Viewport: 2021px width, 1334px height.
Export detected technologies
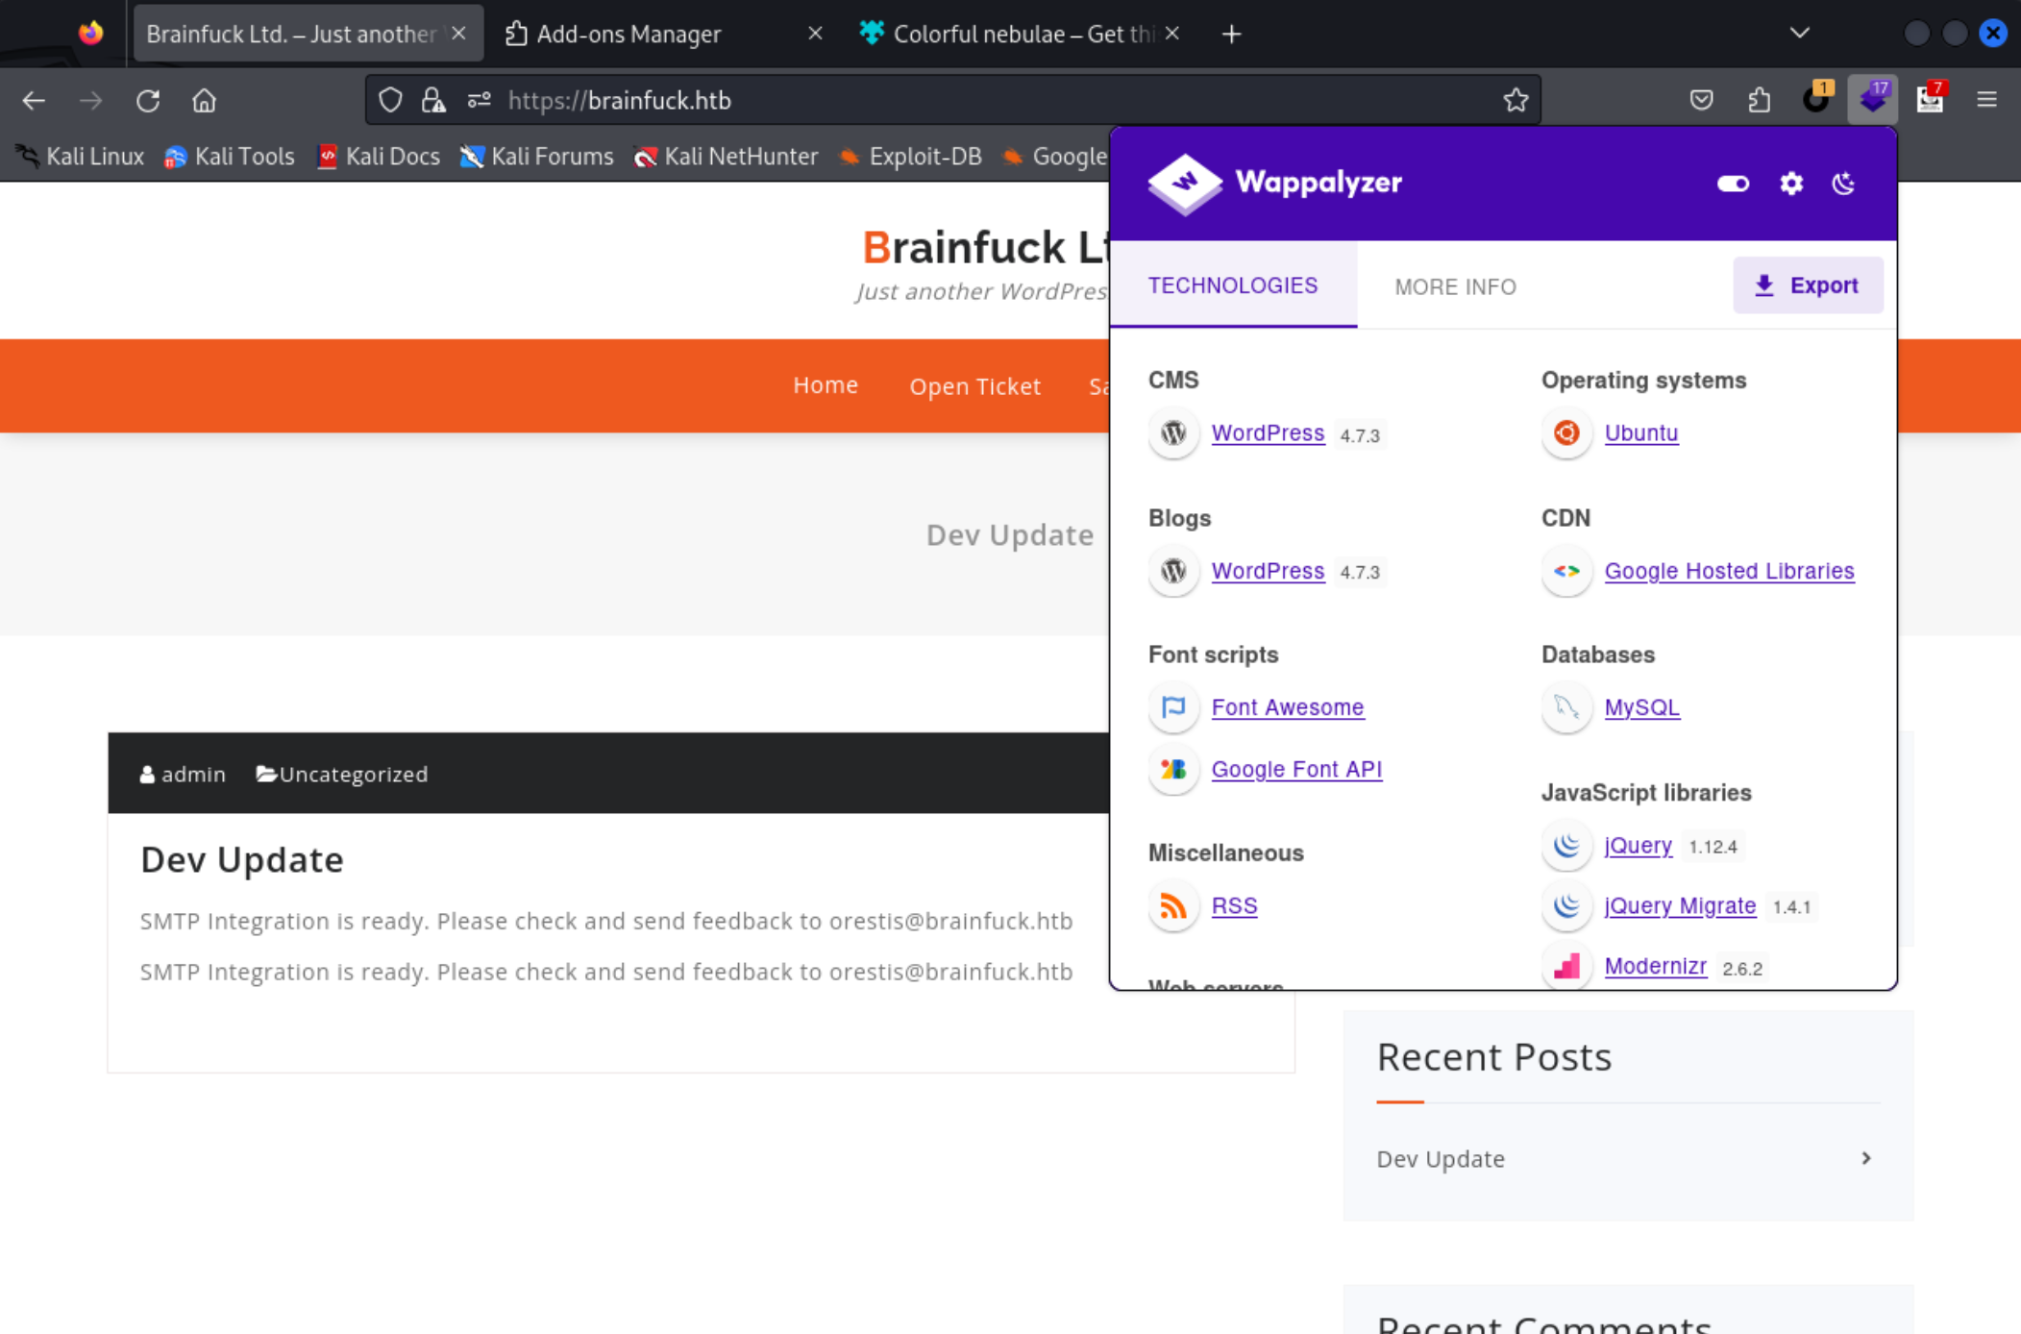(1808, 285)
